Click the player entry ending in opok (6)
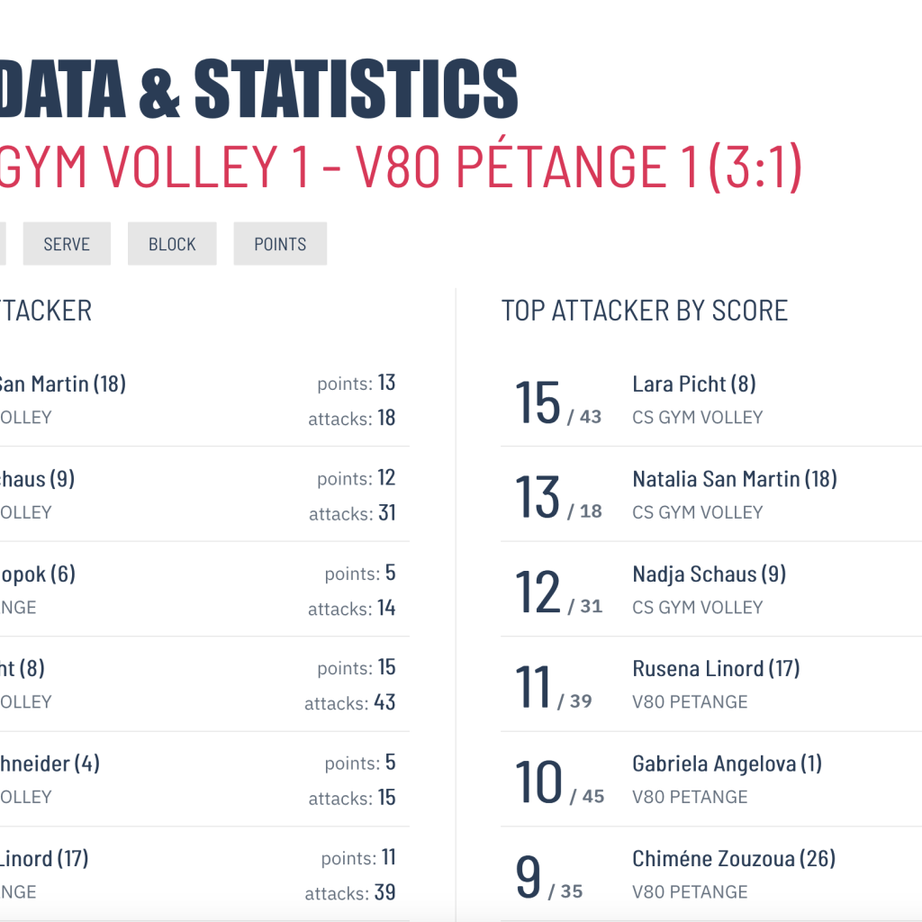The width and height of the screenshot is (922, 922). pyautogui.click(x=38, y=574)
